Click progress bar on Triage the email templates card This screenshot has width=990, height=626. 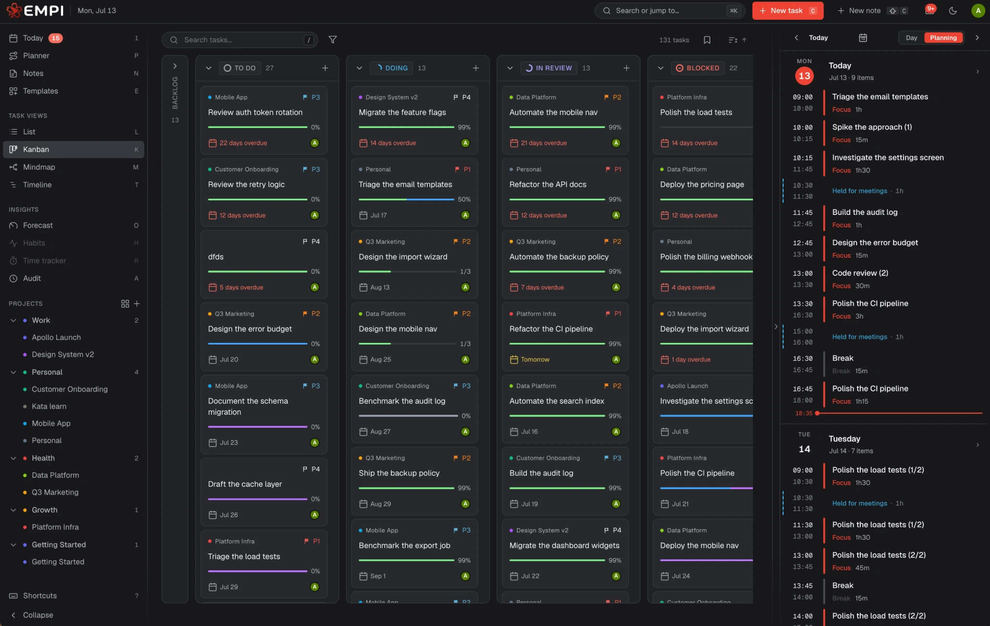[406, 199]
